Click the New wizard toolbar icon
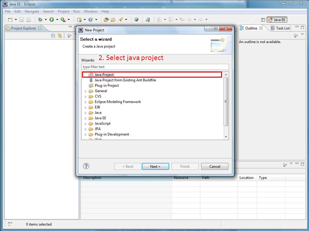Image resolution: width=309 pixels, height=231 pixels. click(10, 20)
